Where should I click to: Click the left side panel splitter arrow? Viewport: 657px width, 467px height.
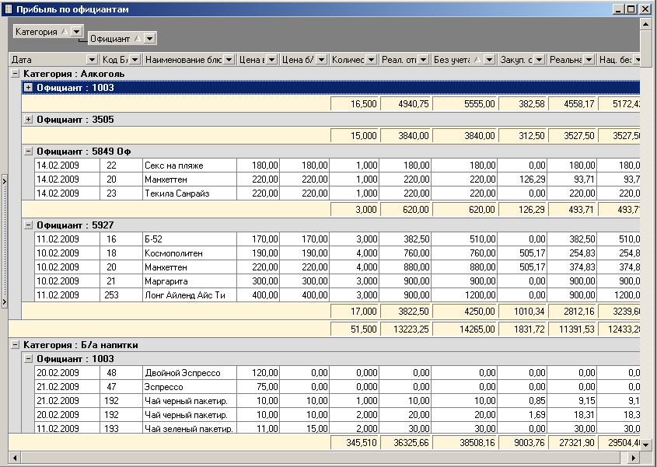(x=4, y=180)
